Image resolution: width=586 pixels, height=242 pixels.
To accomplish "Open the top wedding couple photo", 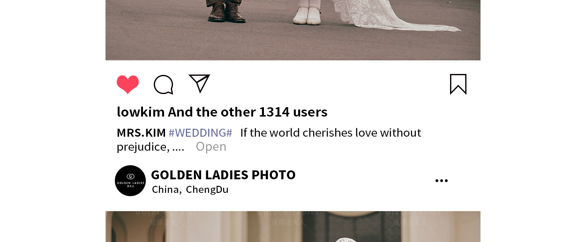I will 293,30.
